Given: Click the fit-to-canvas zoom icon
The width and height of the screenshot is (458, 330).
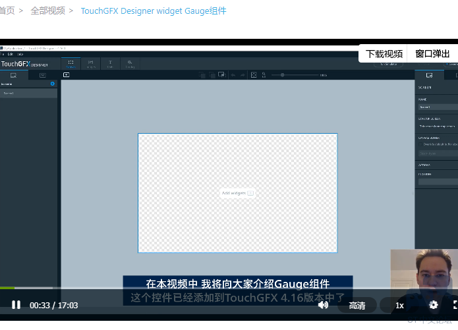Looking at the screenshot, I should [254, 75].
